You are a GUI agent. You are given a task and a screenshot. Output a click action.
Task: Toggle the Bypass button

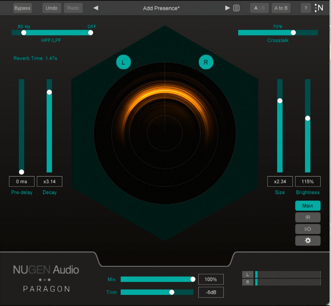coord(22,8)
